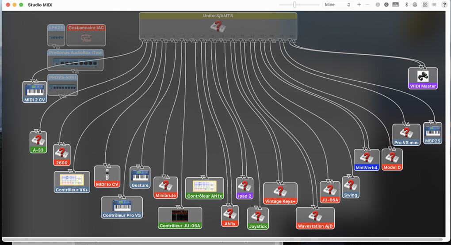
Task: Select the Pro VS mini device
Action: click(406, 135)
